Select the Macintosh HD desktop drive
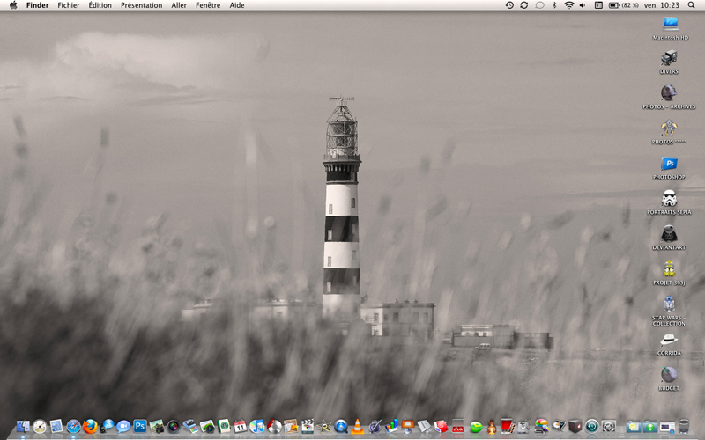705x440 pixels. (670, 28)
